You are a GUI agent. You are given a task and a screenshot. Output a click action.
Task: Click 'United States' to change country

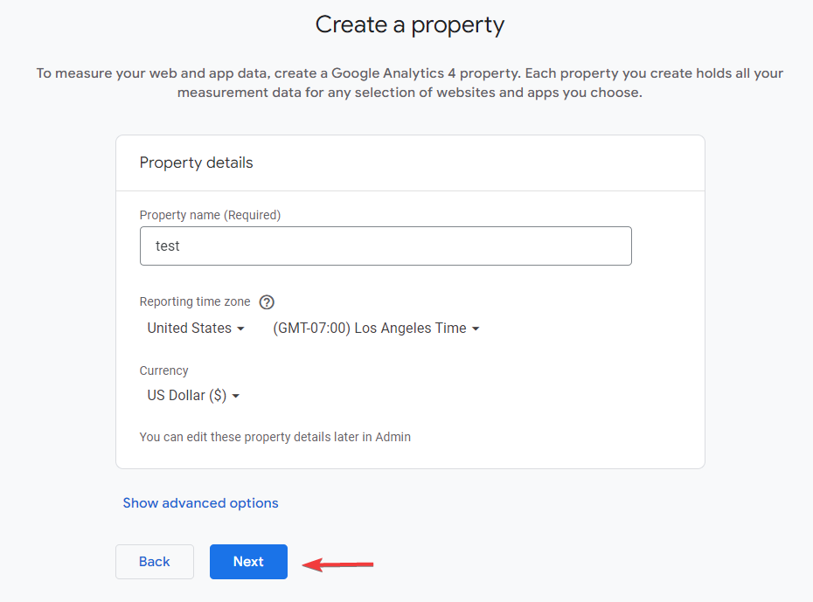click(x=188, y=328)
